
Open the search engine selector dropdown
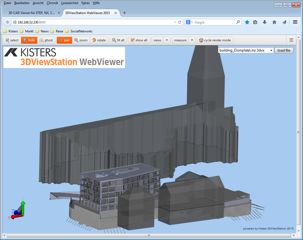point(189,22)
